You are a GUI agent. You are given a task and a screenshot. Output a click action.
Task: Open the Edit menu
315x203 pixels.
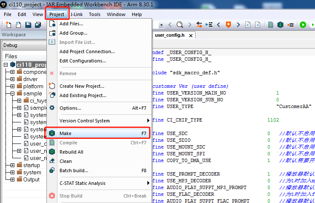[x=22, y=14]
